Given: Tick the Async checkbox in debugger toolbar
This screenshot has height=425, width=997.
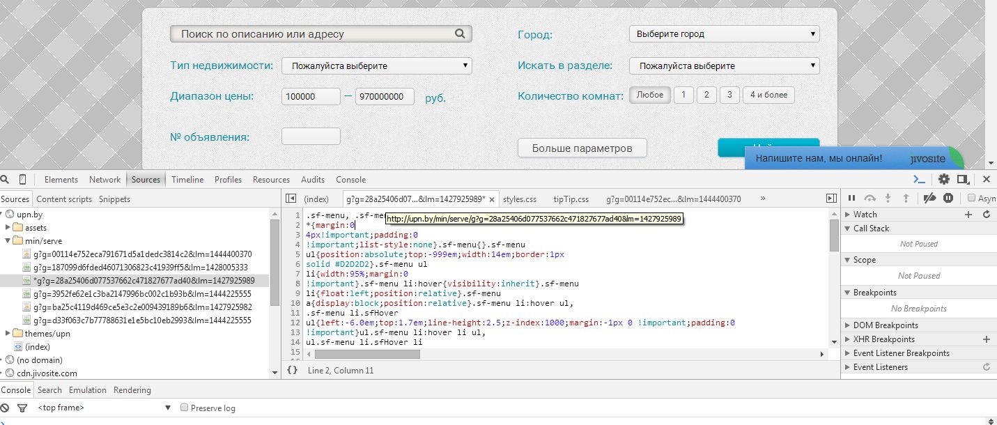Looking at the screenshot, I should pos(972,199).
